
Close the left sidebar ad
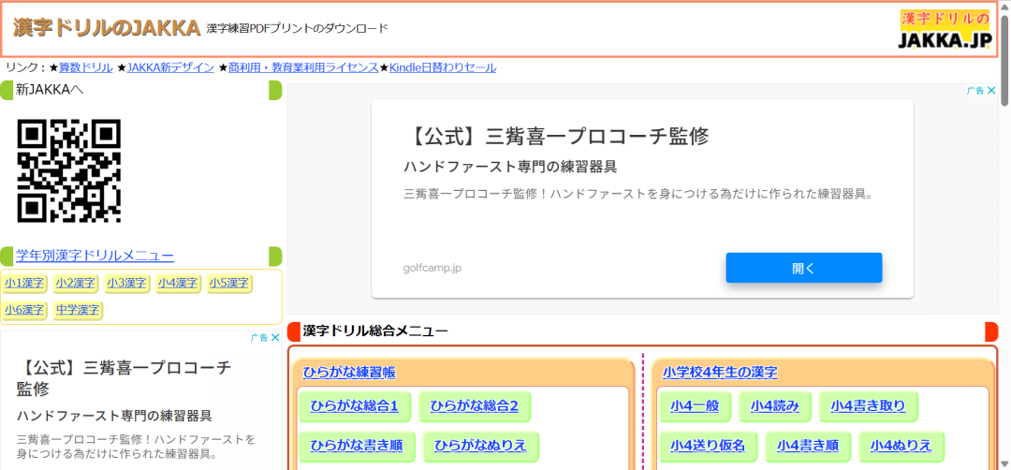coord(274,337)
